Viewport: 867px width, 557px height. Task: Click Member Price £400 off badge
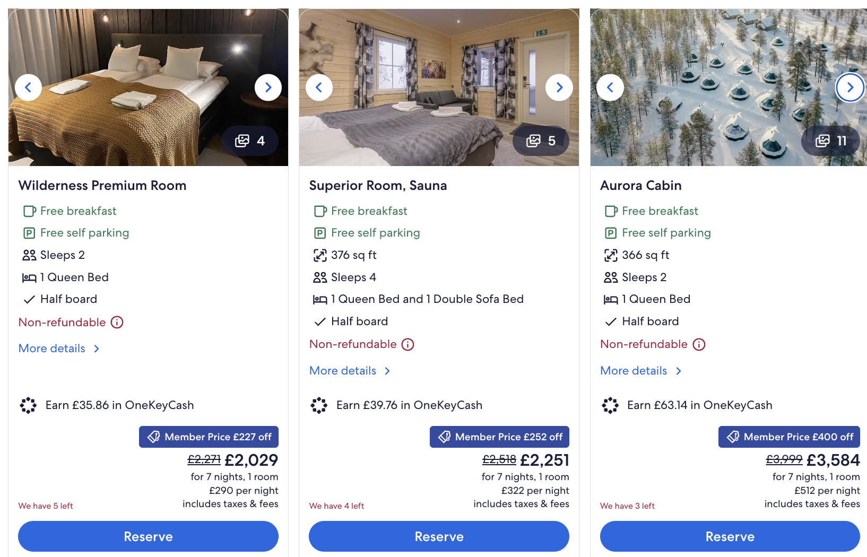(789, 437)
